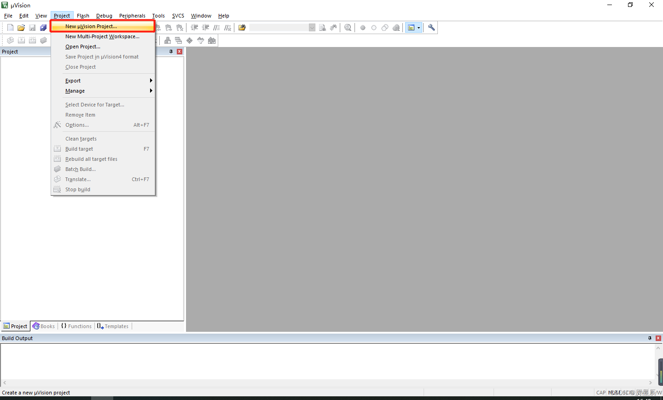Launch the Pack Installer icon
663x400 pixels.
[x=211, y=41]
